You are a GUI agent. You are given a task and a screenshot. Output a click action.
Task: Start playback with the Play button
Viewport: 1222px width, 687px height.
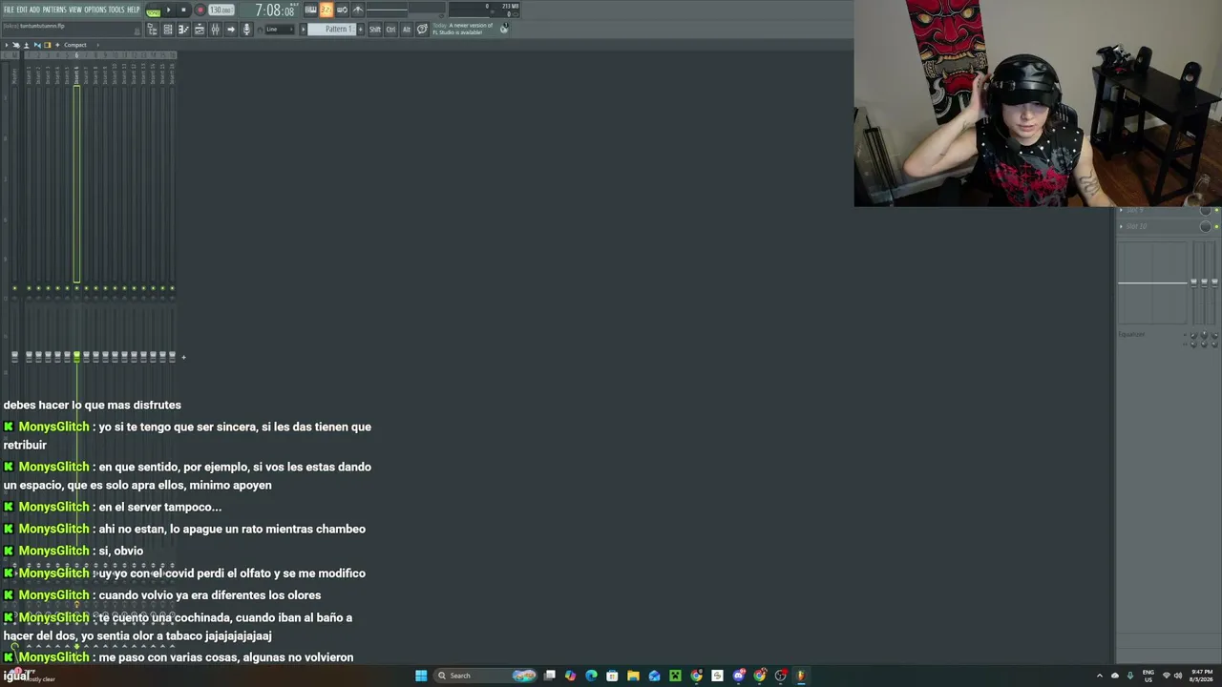pos(169,10)
